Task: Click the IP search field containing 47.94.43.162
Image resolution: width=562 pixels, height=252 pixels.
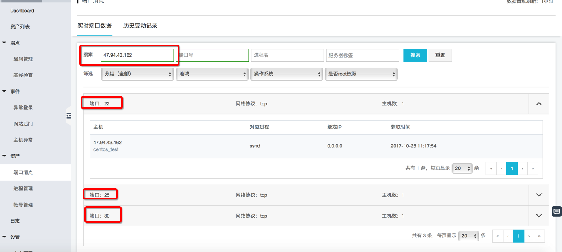Action: 137,55
